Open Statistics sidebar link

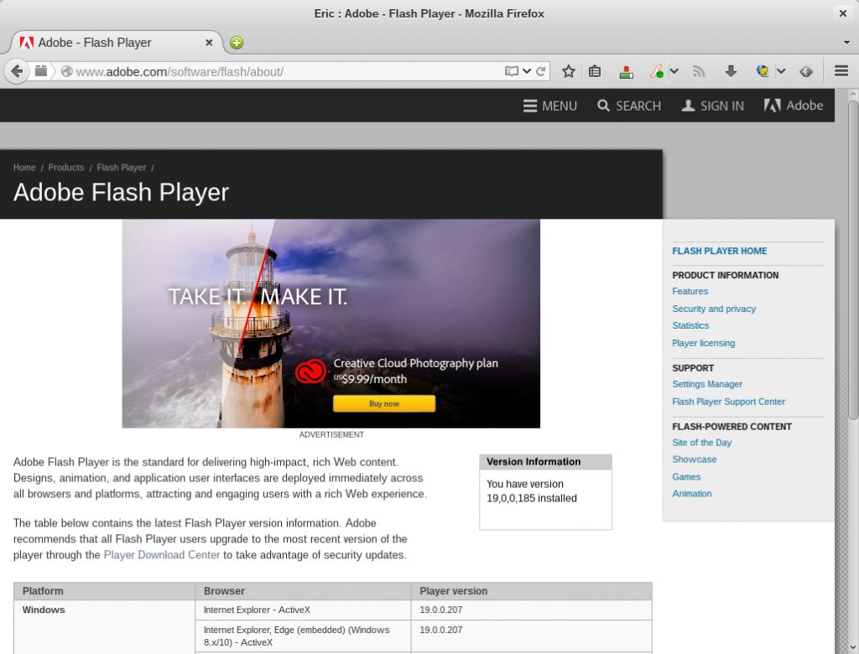point(691,325)
